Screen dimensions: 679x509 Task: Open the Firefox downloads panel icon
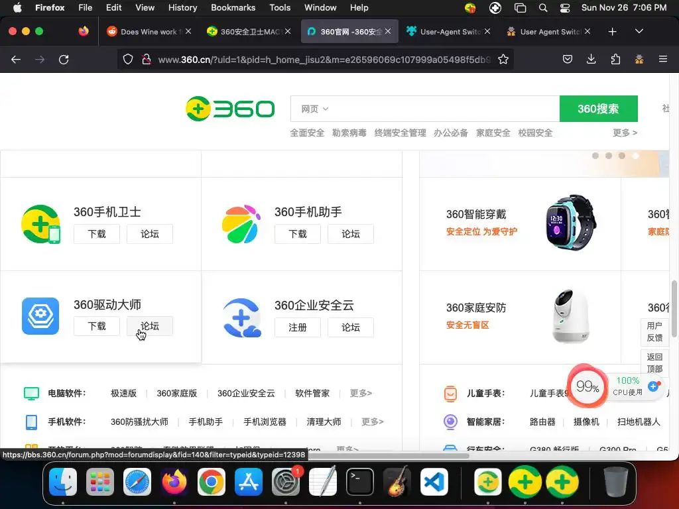[x=591, y=59]
